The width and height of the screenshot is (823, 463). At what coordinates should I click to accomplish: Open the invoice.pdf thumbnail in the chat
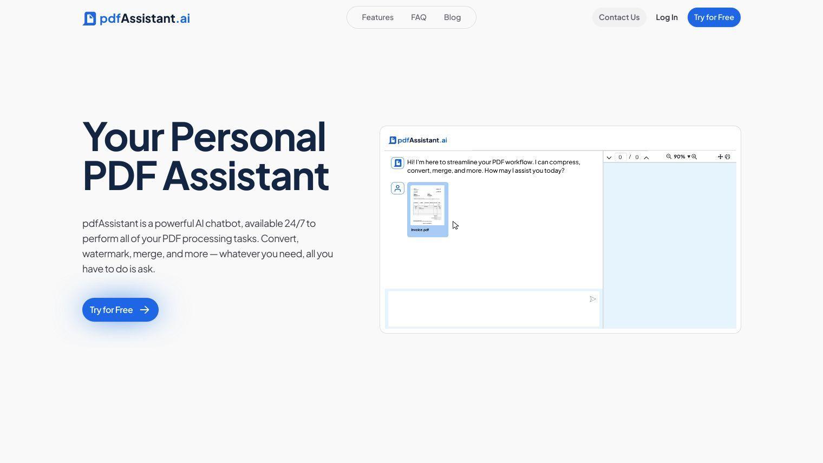(428, 210)
